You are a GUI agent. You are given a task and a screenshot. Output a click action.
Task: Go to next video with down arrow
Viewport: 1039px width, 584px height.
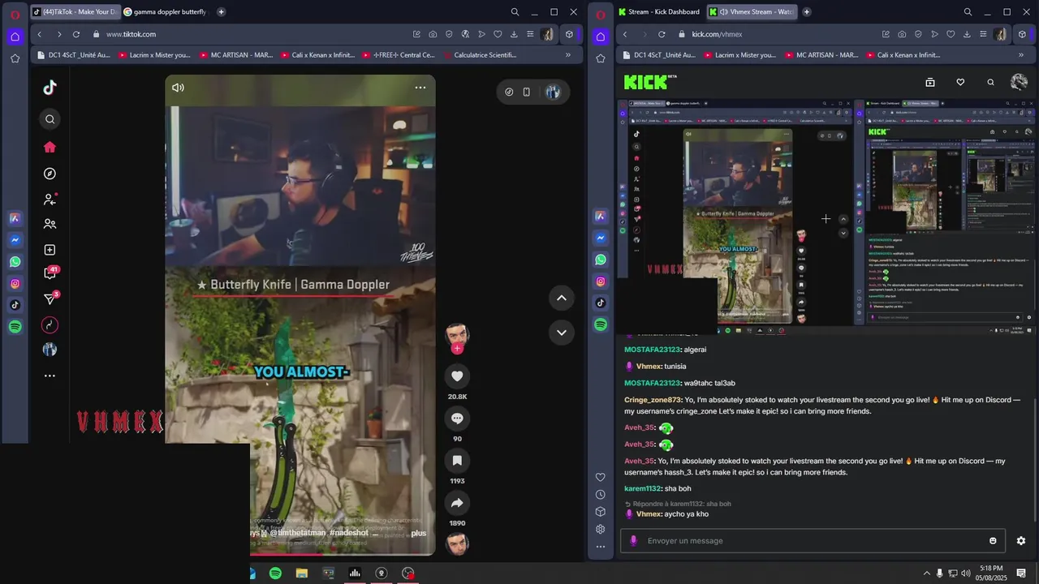[x=561, y=332]
